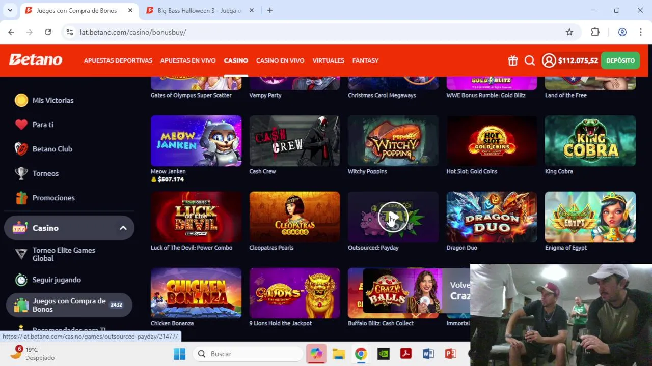This screenshot has width=652, height=366.
Task: Close the Juegos con Compra de Bonos tab
Action: coord(130,10)
